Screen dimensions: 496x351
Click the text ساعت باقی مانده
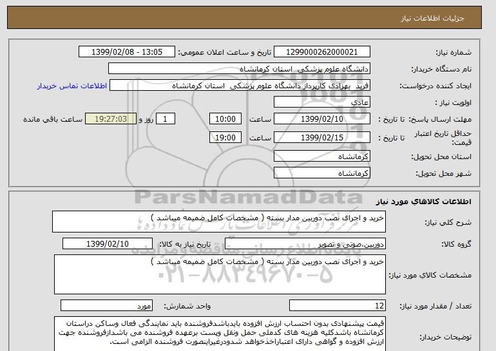pos(53,120)
